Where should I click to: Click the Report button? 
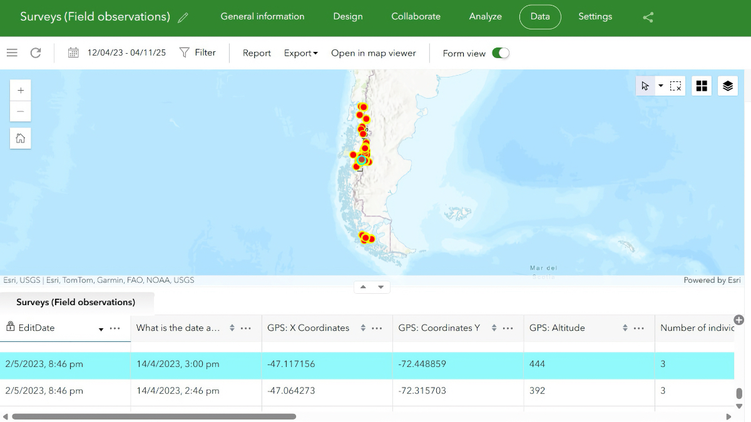point(257,53)
